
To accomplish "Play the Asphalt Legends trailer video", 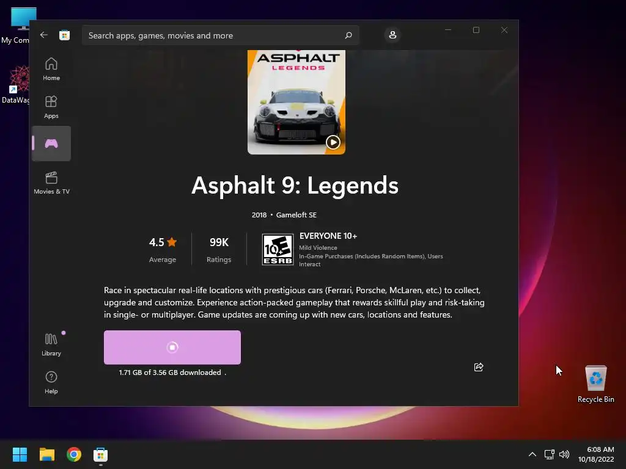I will 333,142.
